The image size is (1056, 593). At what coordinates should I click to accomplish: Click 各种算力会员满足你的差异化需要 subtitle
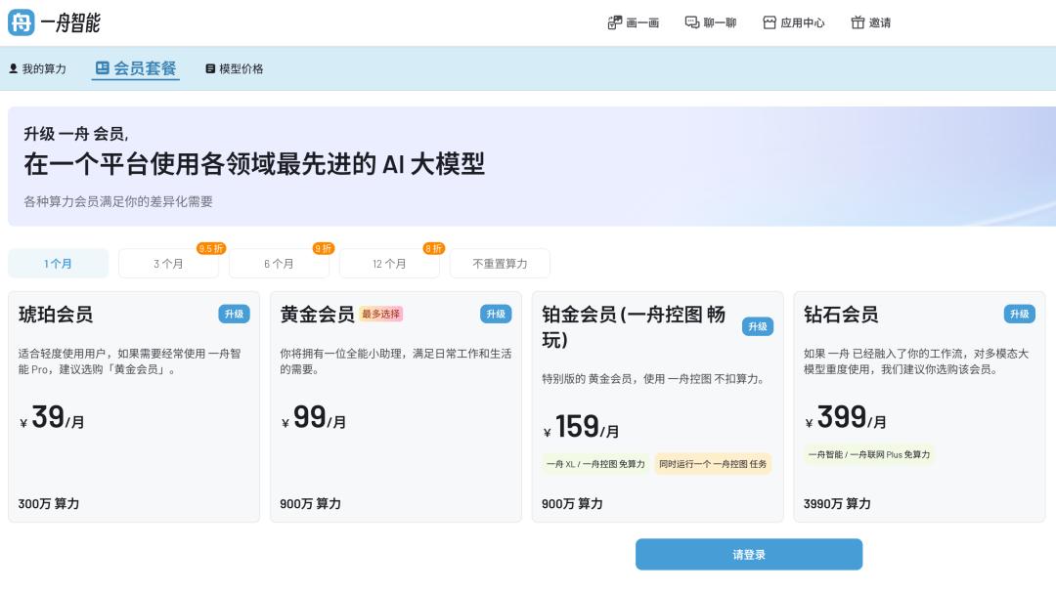click(118, 201)
